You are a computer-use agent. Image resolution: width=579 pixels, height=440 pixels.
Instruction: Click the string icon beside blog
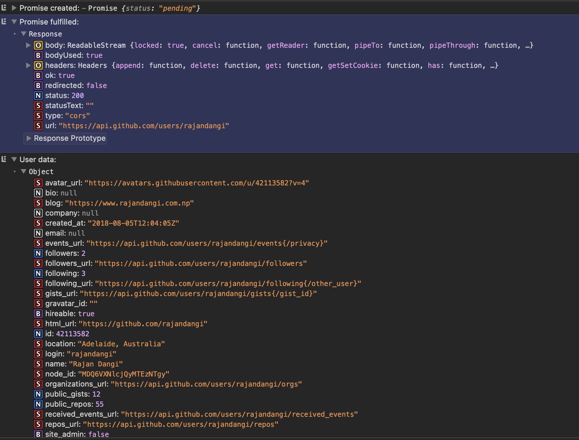click(38, 203)
